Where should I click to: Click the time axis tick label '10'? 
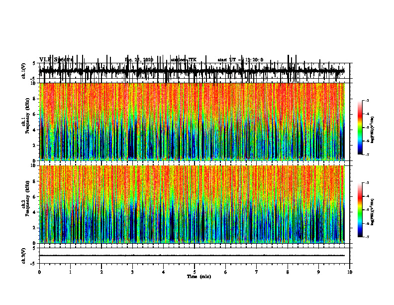pyautogui.click(x=350, y=272)
